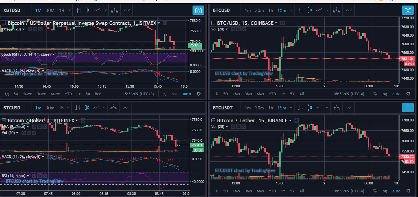
Task: Select line chart style in XBTUSD toolbar
Action: pyautogui.click(x=97, y=10)
